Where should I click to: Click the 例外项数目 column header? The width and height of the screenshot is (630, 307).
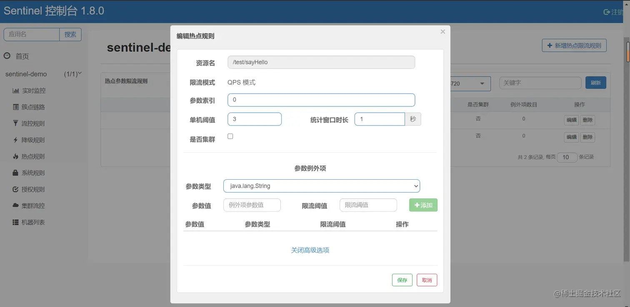pos(524,104)
